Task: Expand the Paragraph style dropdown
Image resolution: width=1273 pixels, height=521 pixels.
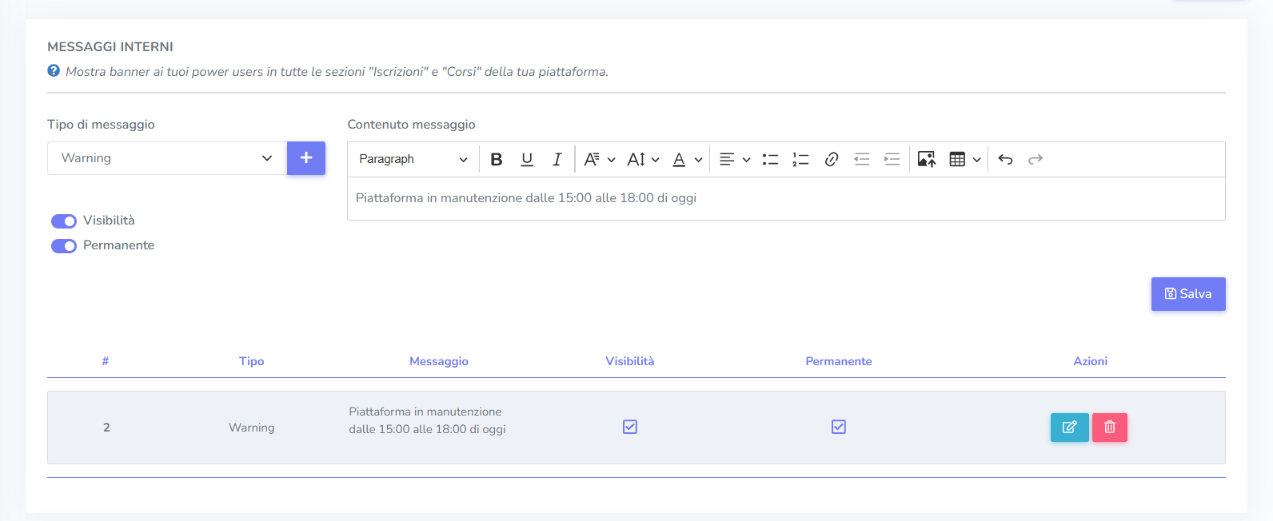Action: [413, 159]
